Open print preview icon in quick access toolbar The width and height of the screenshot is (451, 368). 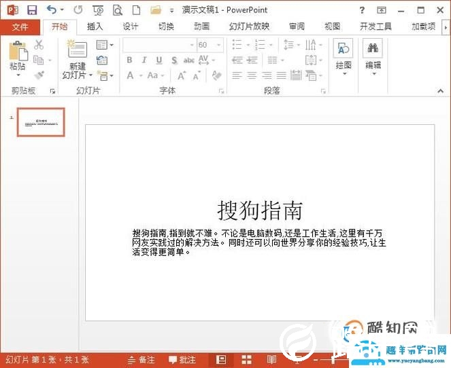pos(118,11)
